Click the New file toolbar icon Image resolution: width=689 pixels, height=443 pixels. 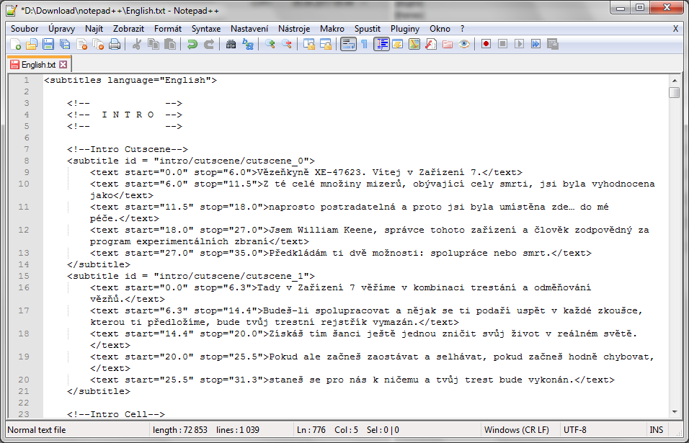[x=15, y=45]
